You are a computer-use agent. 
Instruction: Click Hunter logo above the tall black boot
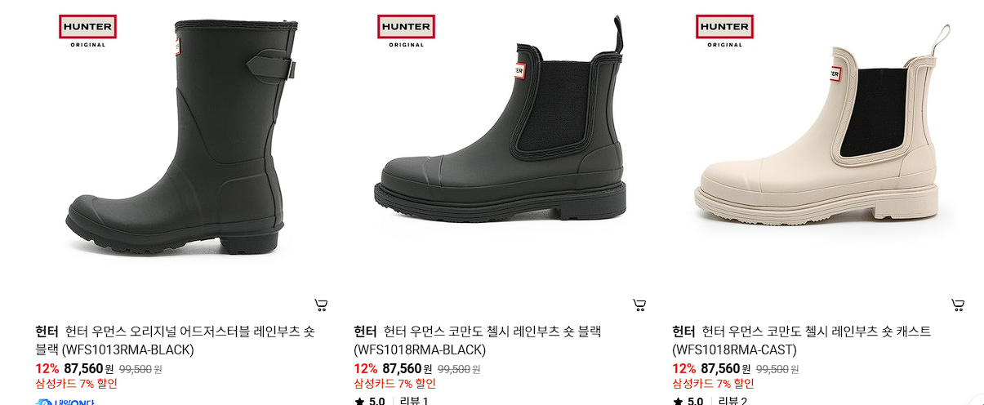pyautogui.click(x=87, y=31)
